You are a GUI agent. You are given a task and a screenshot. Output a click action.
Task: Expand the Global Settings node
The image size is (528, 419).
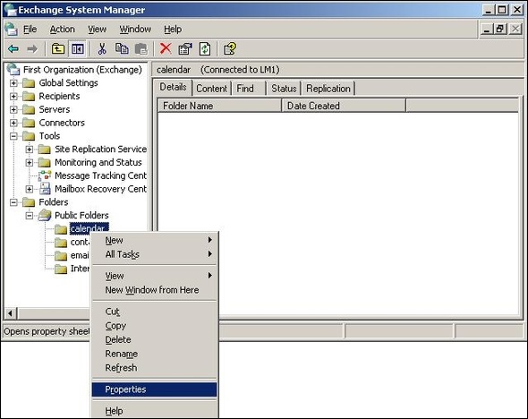coord(13,83)
